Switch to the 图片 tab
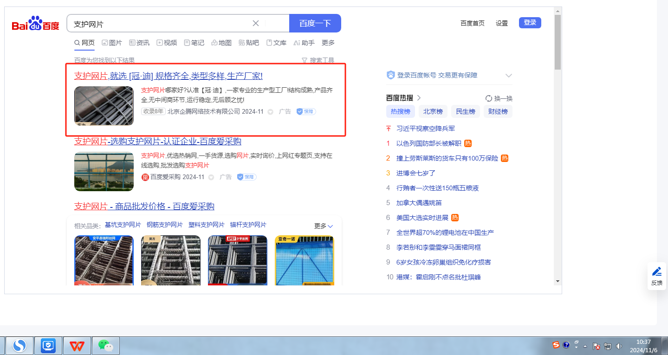Screen dimensions: 668x355 point(112,43)
